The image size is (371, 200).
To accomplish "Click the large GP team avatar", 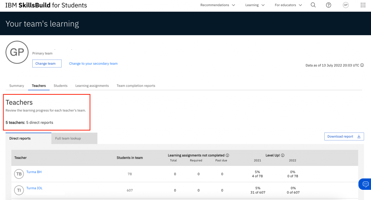I will (17, 52).
